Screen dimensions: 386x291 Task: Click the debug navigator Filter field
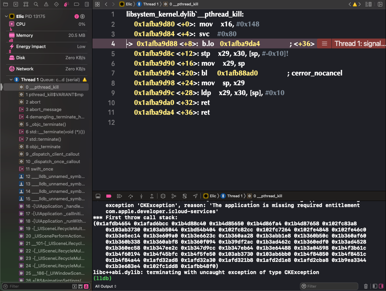coord(39,286)
